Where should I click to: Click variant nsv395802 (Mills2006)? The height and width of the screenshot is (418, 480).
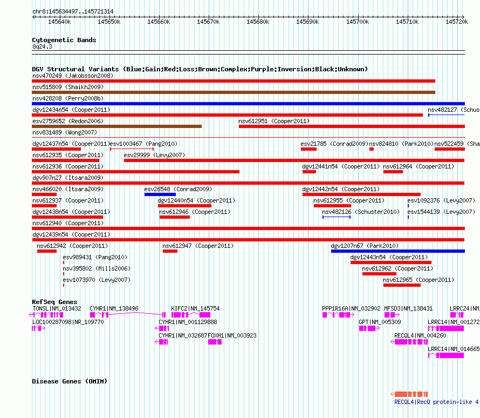[97, 269]
